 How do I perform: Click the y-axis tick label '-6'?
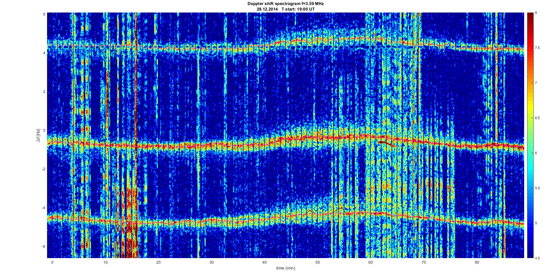click(x=43, y=246)
